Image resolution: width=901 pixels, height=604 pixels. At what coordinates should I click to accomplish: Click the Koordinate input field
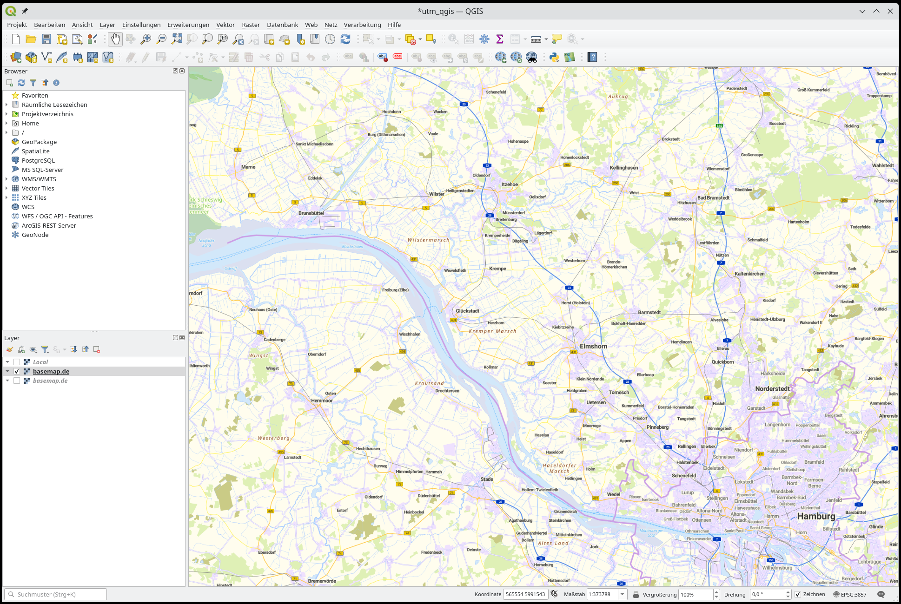click(525, 594)
